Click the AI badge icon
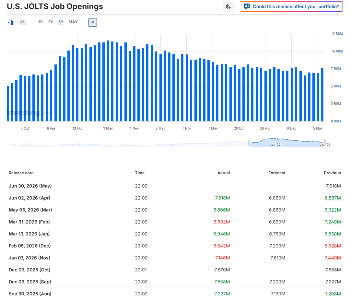The height and width of the screenshot is (297, 350). [247, 6]
